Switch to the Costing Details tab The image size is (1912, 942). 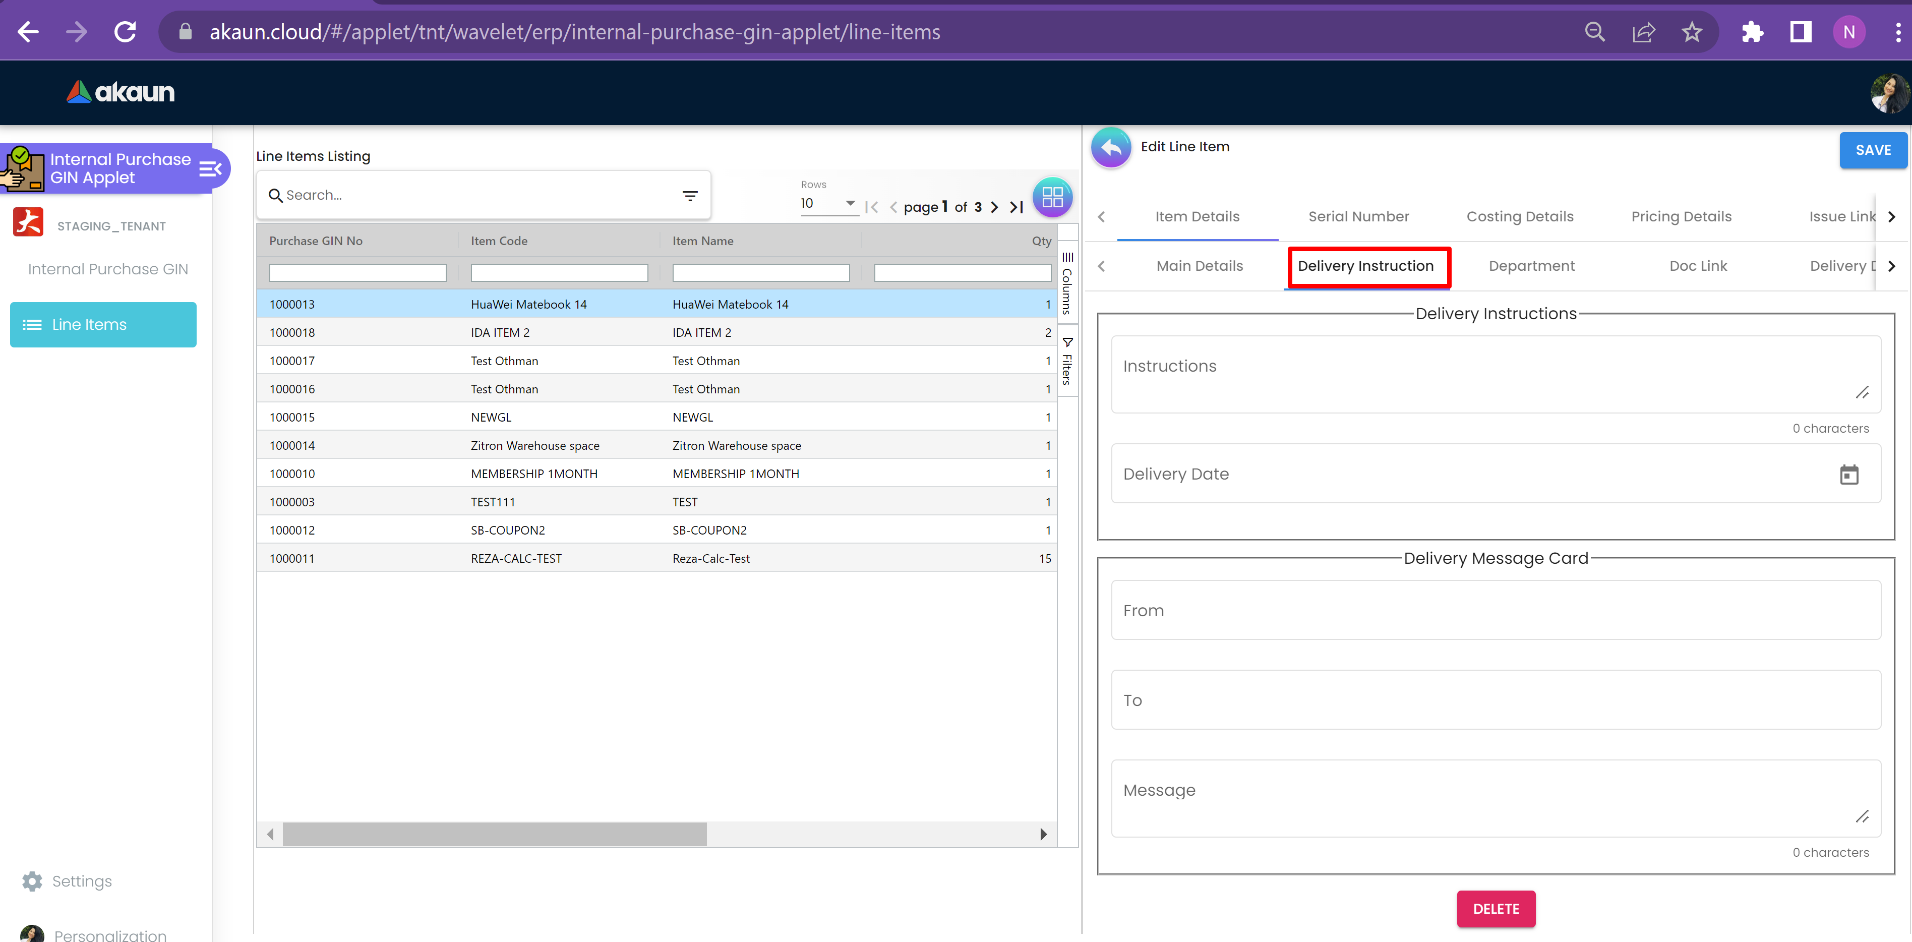tap(1519, 217)
